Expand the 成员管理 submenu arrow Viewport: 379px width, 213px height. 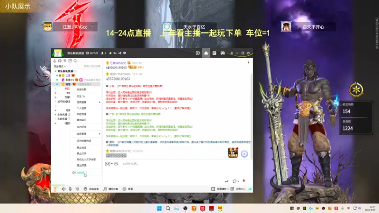[x=99, y=134]
